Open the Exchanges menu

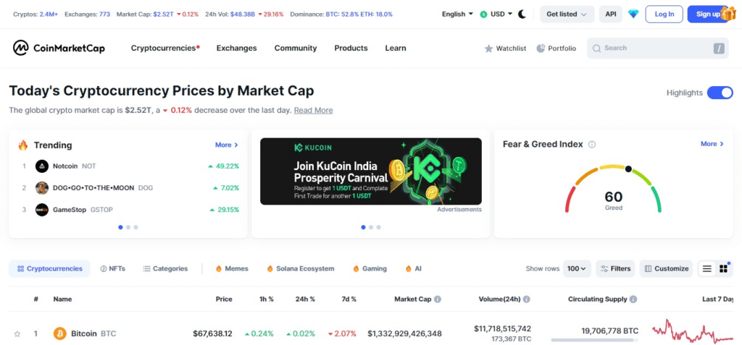pos(236,48)
